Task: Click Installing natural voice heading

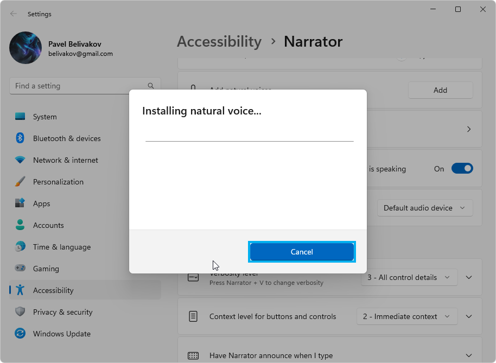Action: 202,111
